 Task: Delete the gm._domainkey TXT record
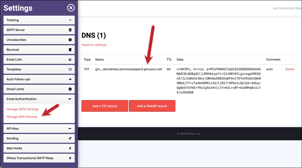(290, 69)
